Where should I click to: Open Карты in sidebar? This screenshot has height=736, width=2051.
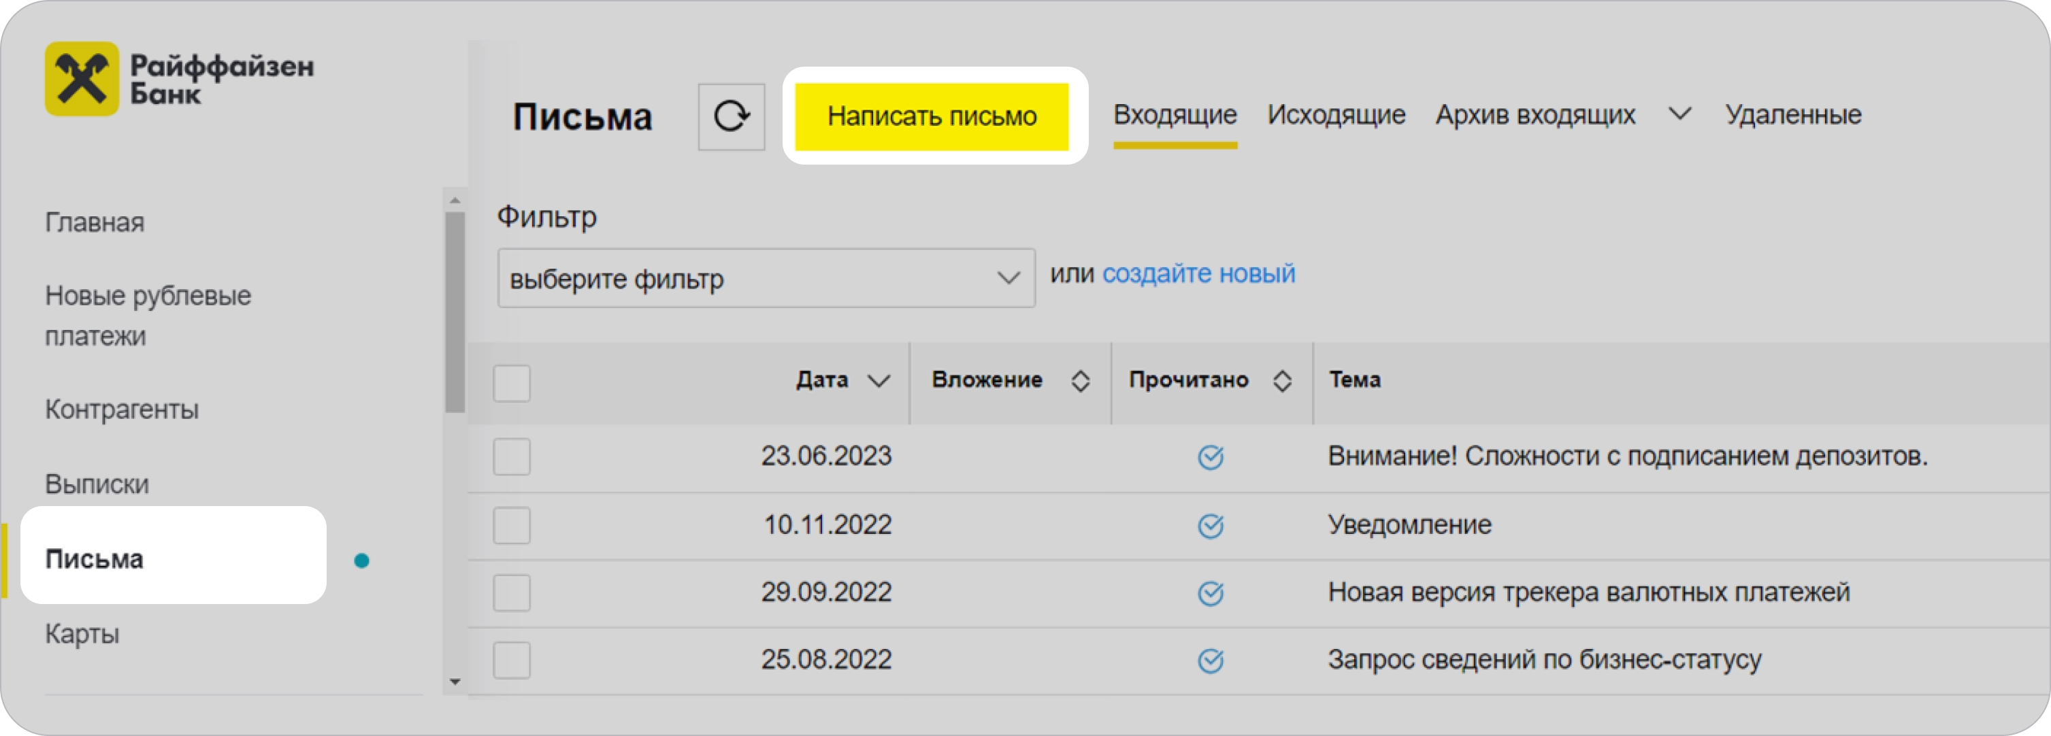(x=82, y=633)
